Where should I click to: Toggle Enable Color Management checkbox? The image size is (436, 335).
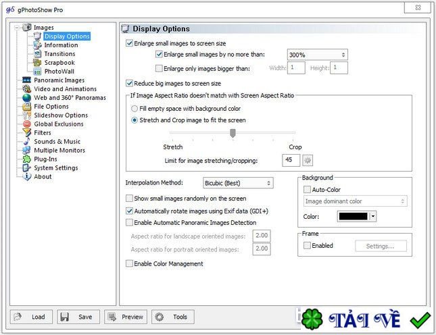coord(129,263)
